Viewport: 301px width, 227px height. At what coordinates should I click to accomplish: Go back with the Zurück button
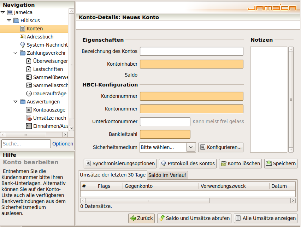click(141, 218)
